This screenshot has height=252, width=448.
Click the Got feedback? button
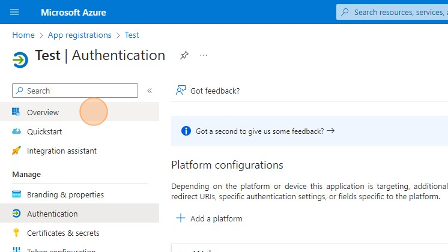208,91
